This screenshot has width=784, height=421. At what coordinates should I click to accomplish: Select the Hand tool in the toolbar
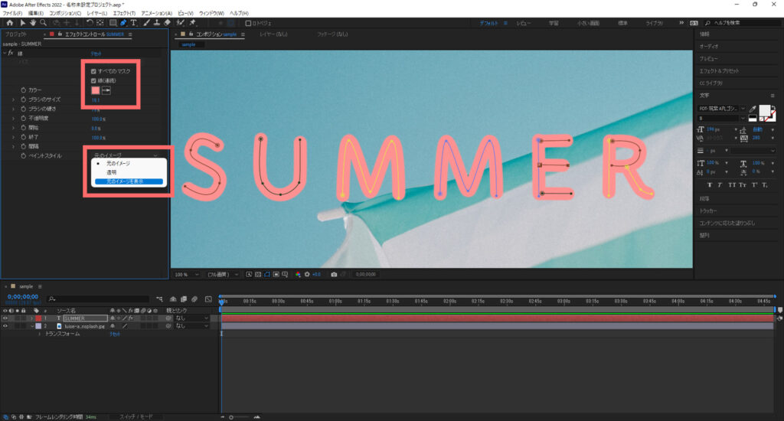(33, 23)
